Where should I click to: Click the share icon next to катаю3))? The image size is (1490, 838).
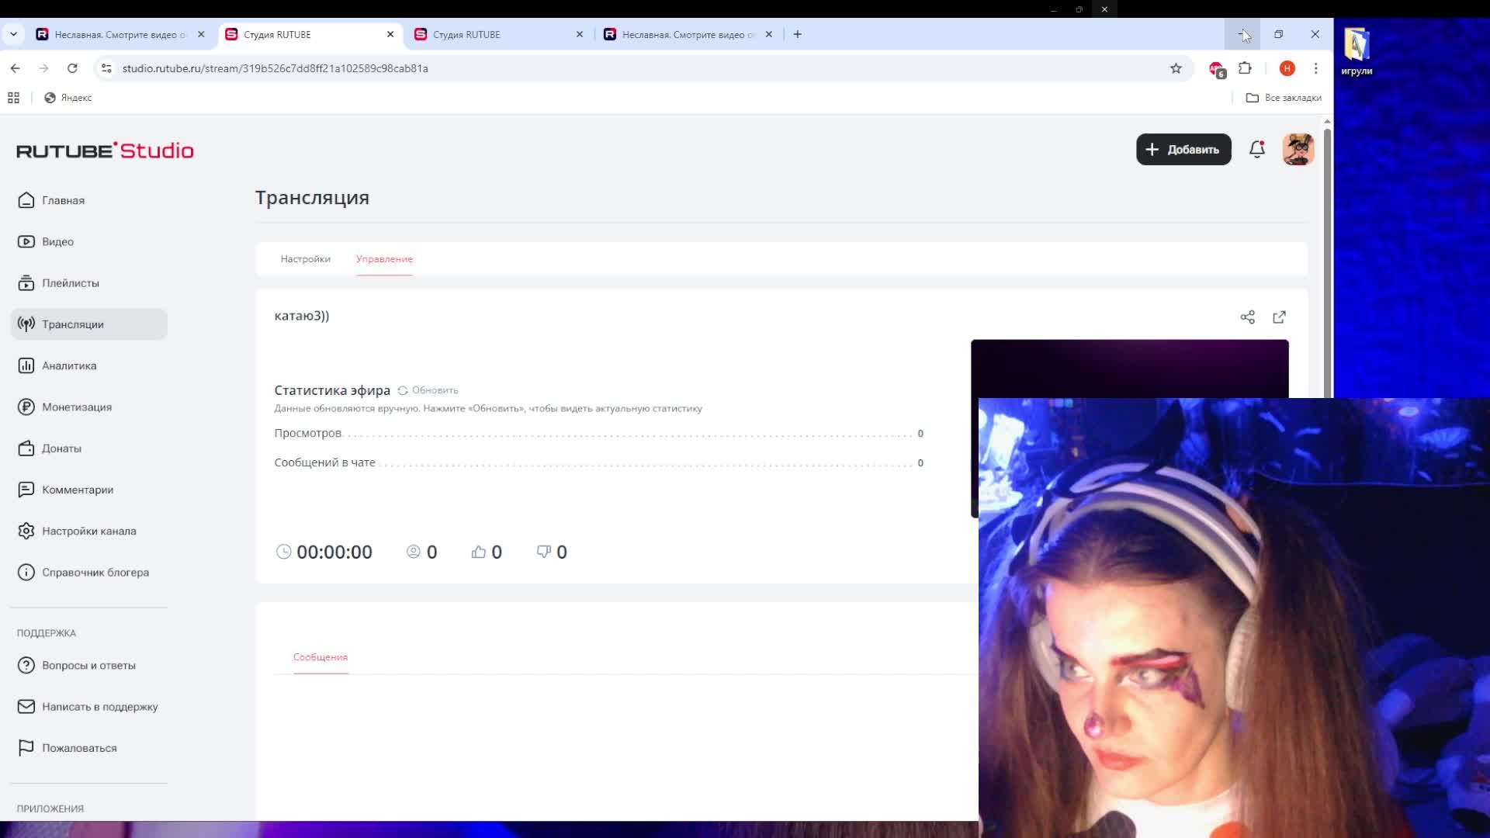(x=1247, y=317)
